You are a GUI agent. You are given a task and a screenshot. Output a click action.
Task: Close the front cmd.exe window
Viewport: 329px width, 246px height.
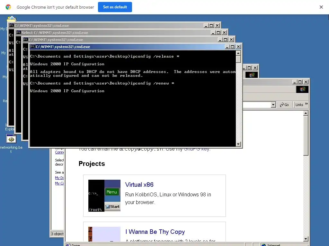(x=238, y=47)
